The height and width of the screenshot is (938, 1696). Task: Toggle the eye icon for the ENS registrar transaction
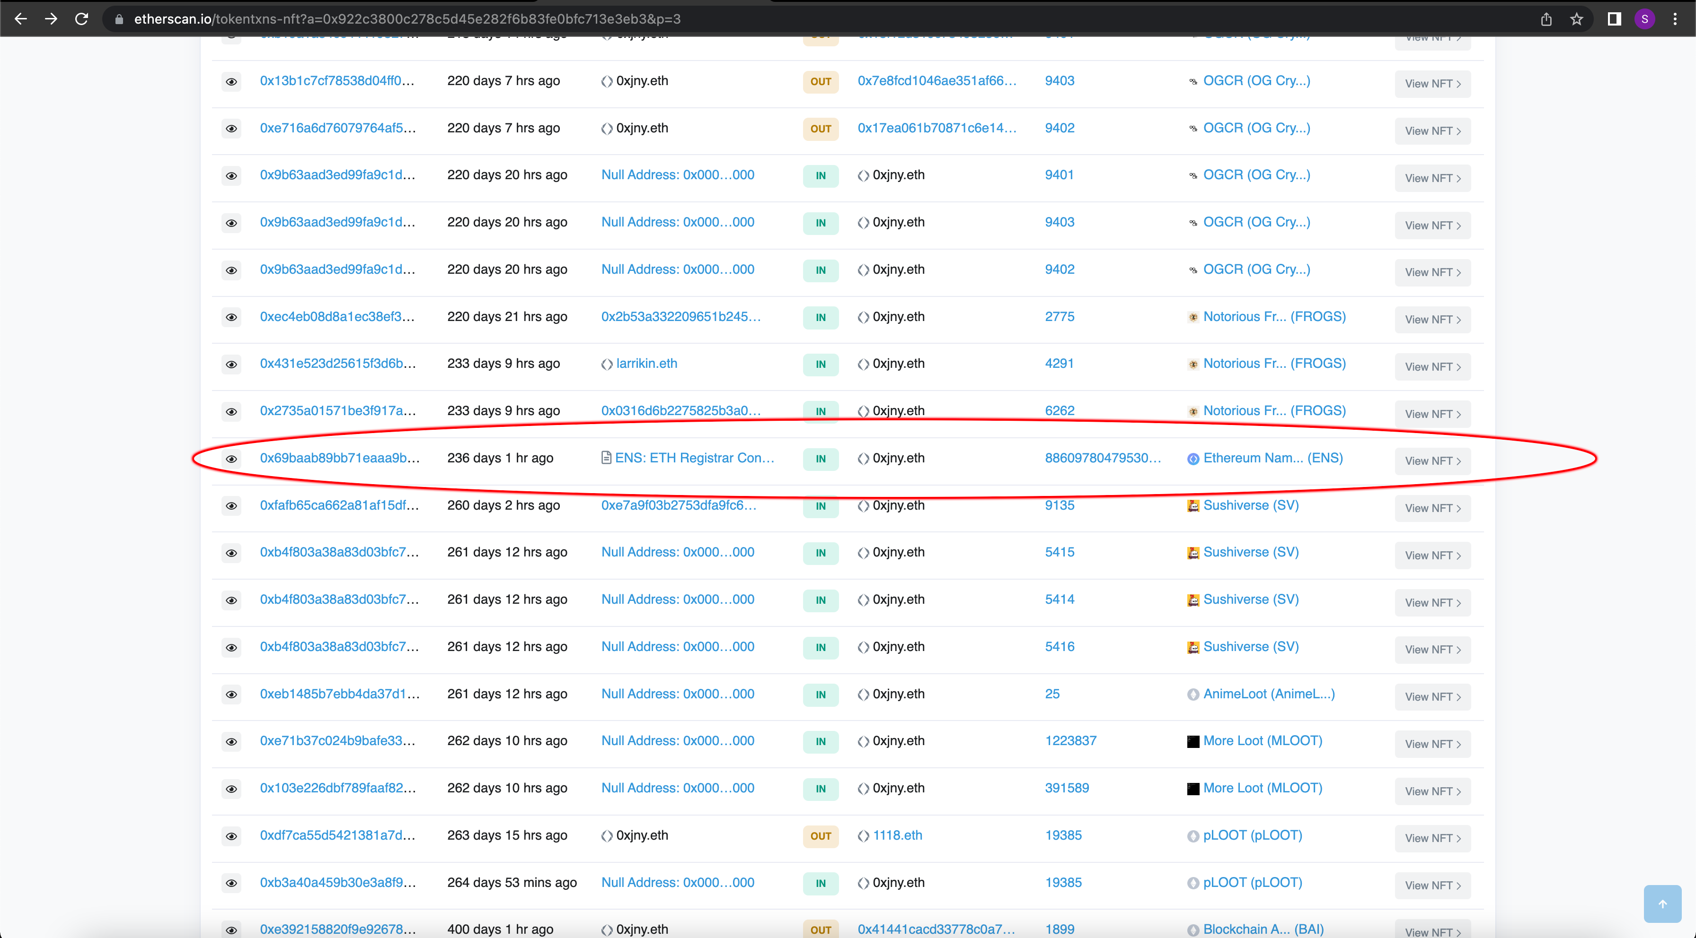point(231,459)
